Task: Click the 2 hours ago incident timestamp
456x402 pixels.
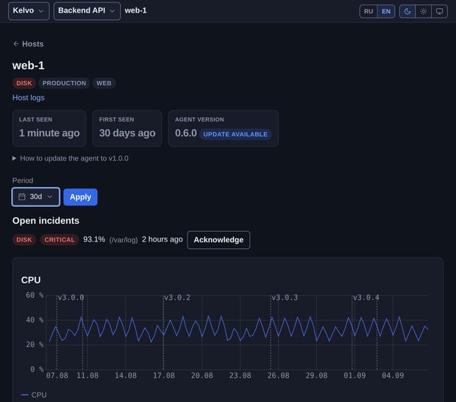Action: [x=163, y=239]
